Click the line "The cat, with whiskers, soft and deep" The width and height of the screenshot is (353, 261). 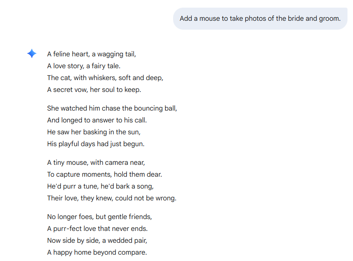coord(105,78)
